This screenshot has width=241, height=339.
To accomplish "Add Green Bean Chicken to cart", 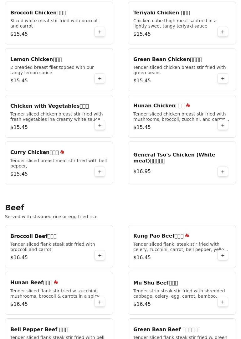I will [x=223, y=79].
